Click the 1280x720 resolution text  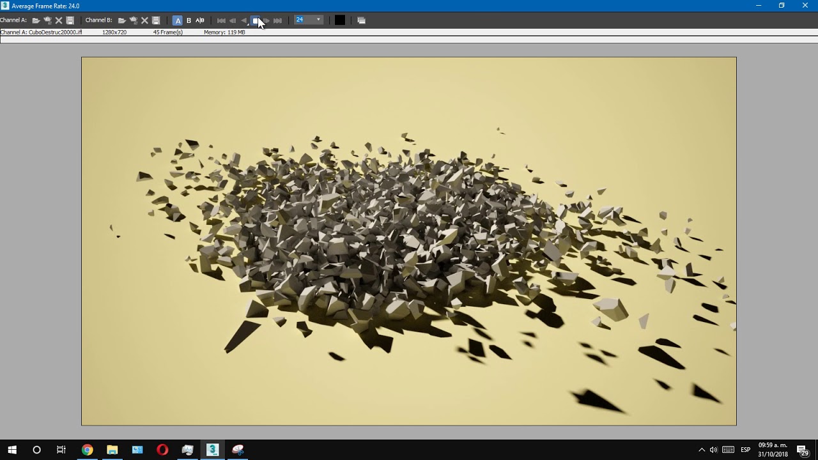[x=114, y=32]
